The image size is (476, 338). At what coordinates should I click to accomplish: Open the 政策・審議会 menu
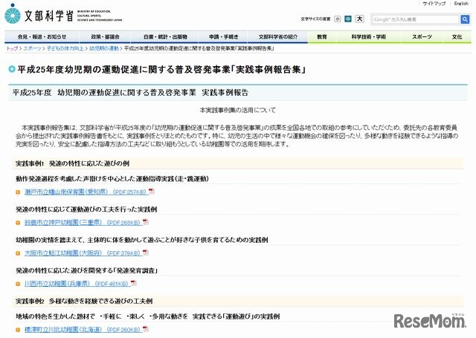[105, 37]
